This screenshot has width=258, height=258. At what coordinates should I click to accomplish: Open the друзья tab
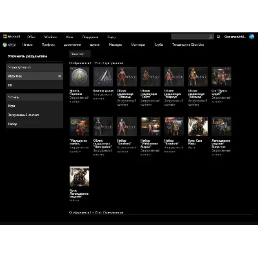point(95,45)
